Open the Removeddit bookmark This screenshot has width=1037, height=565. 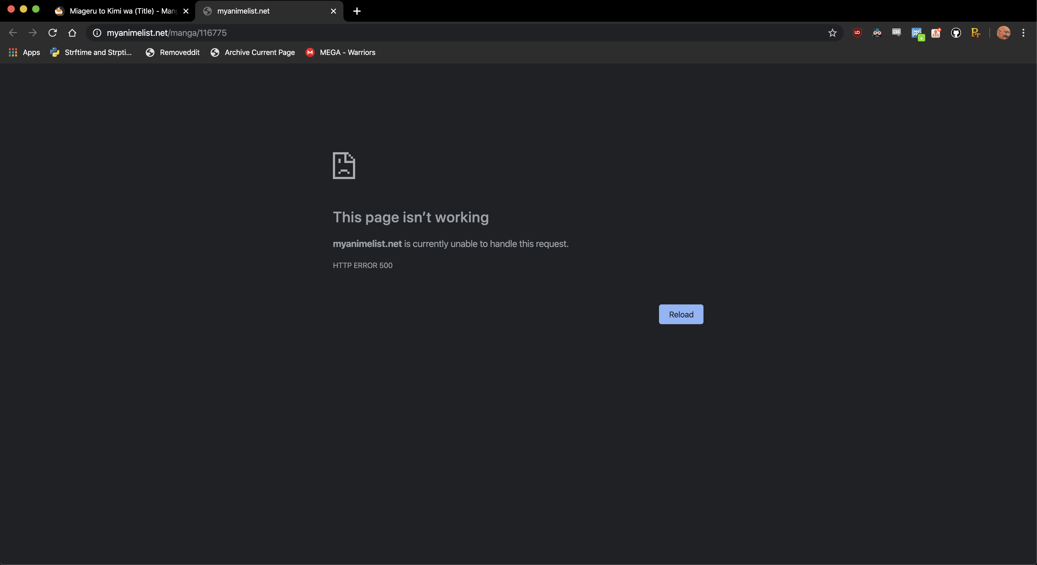click(x=173, y=52)
